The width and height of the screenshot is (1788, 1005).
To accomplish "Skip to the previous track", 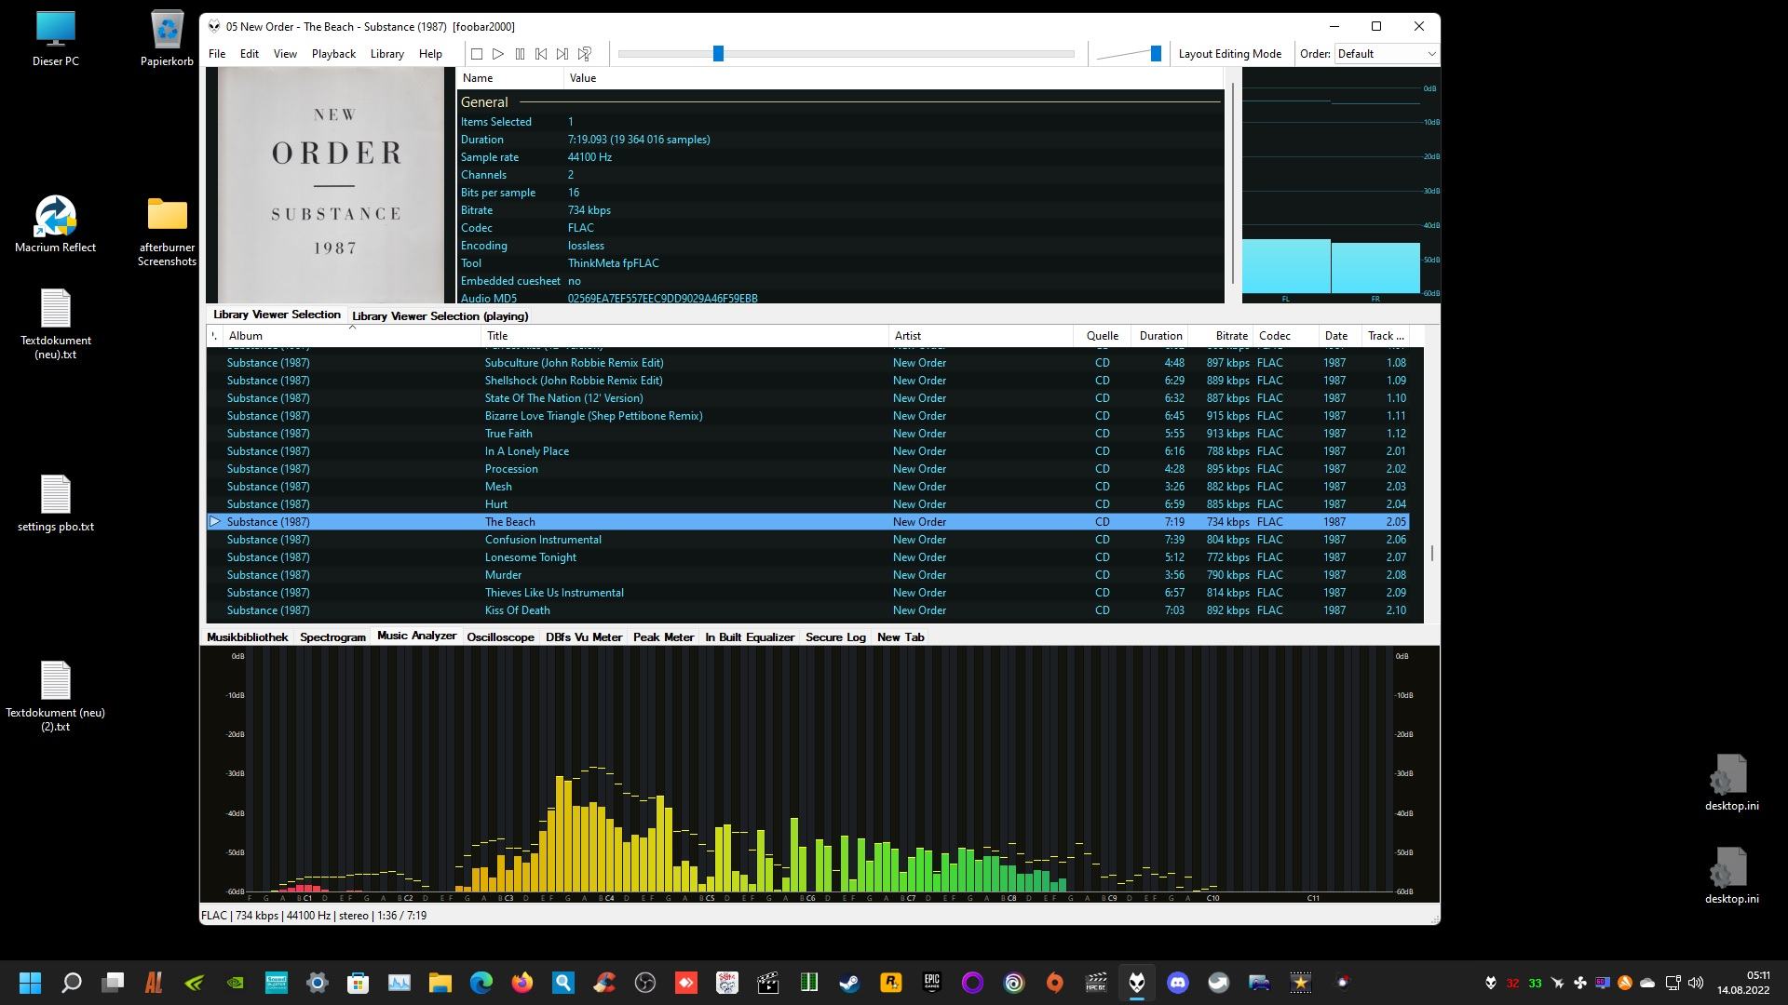I will [541, 54].
